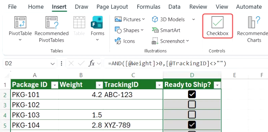Insert a Checkbox control

click(x=217, y=26)
